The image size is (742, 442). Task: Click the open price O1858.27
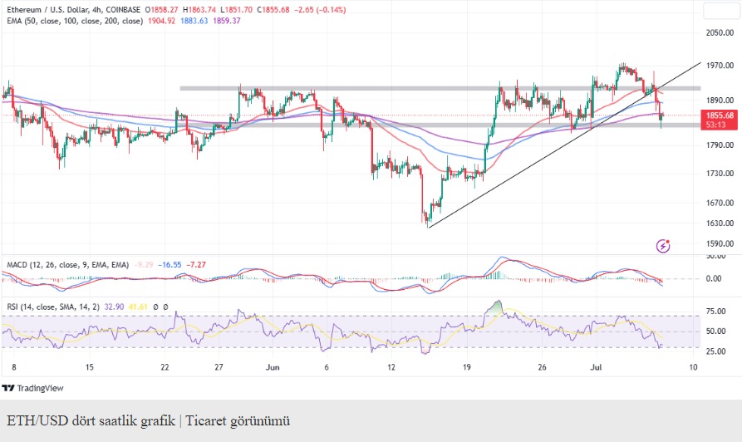pos(161,9)
